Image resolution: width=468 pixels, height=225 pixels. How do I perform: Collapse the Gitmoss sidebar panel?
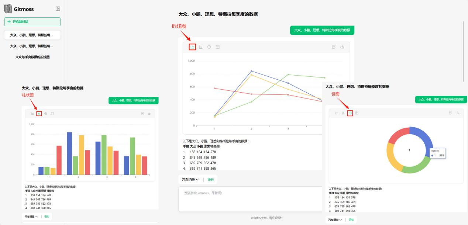point(58,8)
